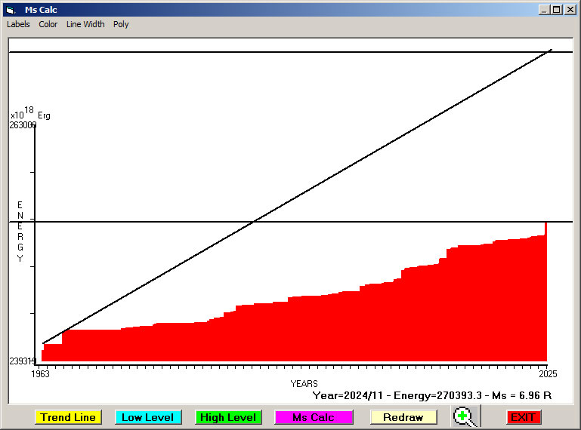Open the Color menu
The width and height of the screenshot is (581, 430).
click(x=48, y=24)
